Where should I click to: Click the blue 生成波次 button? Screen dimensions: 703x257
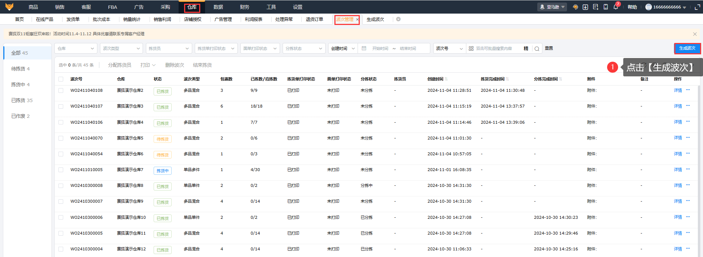pos(687,48)
